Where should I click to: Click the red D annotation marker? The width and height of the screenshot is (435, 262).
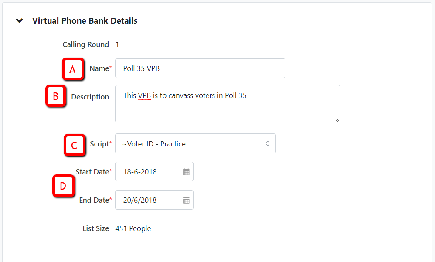pyautogui.click(x=63, y=186)
